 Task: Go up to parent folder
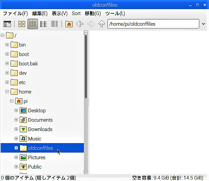pos(102,24)
